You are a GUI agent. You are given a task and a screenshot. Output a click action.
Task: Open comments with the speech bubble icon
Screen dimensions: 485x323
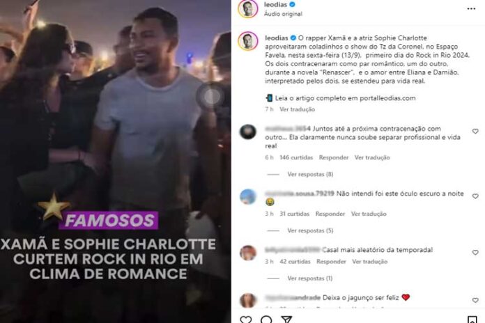[266, 320]
